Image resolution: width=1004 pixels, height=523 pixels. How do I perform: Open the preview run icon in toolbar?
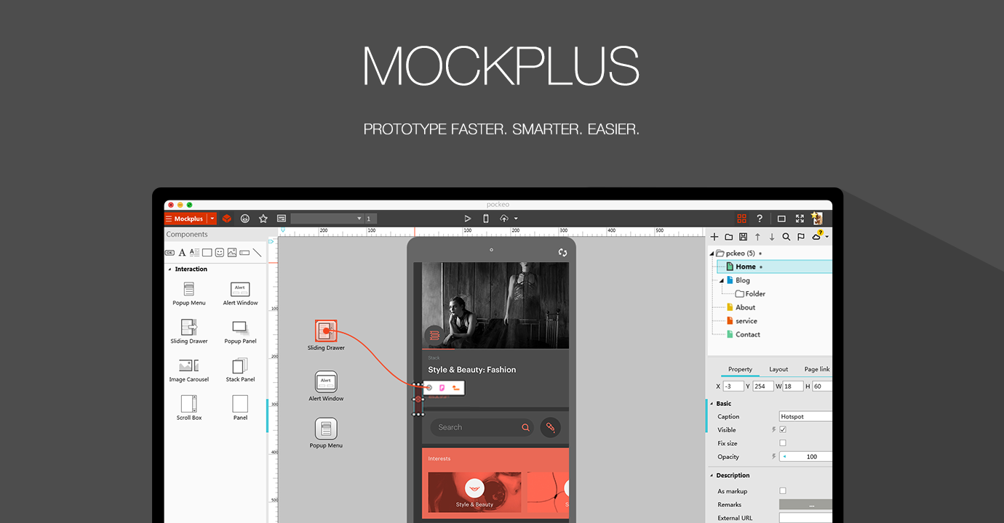(468, 218)
